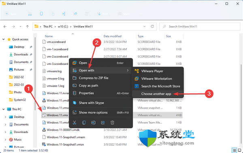Expand Documents under This PC
The width and height of the screenshot is (243, 153).
5,125
